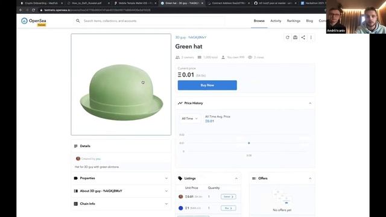Click the gift/transfer icon beside refresh
The width and height of the screenshot is (386, 217).
pyautogui.click(x=295, y=37)
